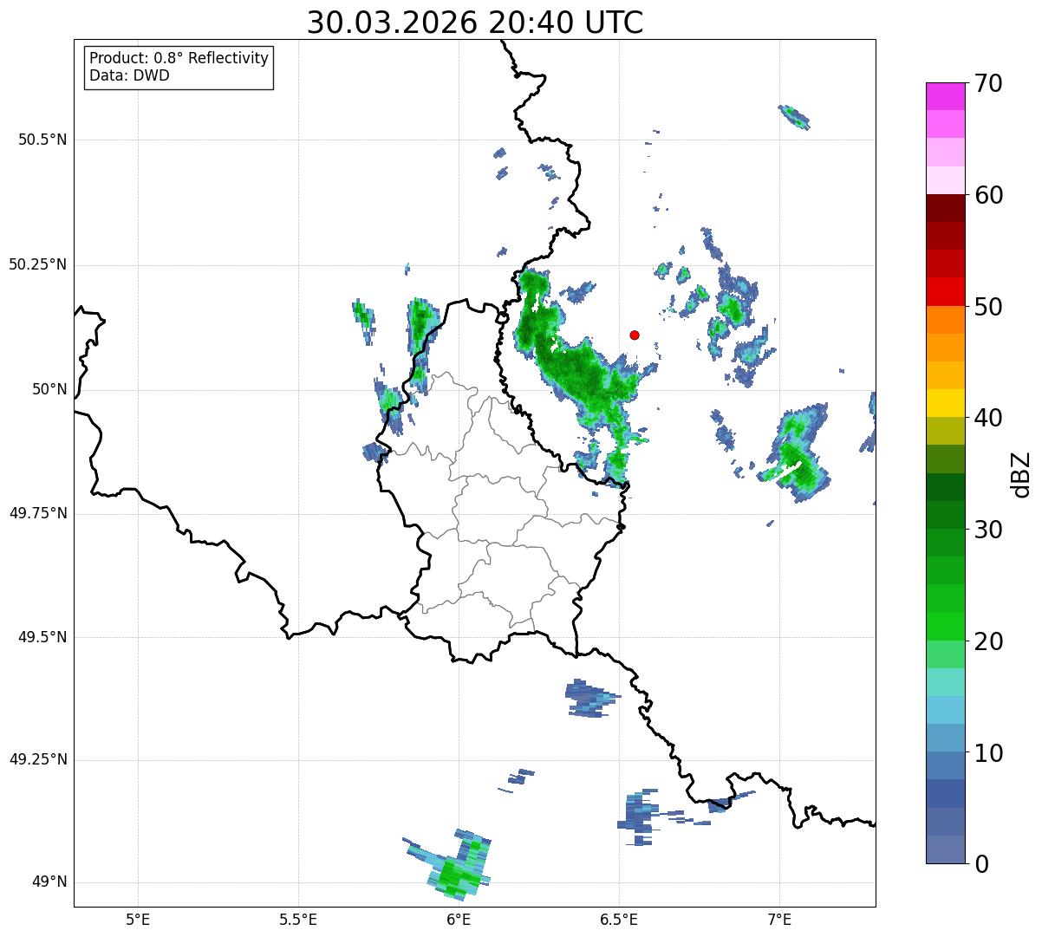Click the Data: DWD label
Screen dimensions: 1042x937
129,75
